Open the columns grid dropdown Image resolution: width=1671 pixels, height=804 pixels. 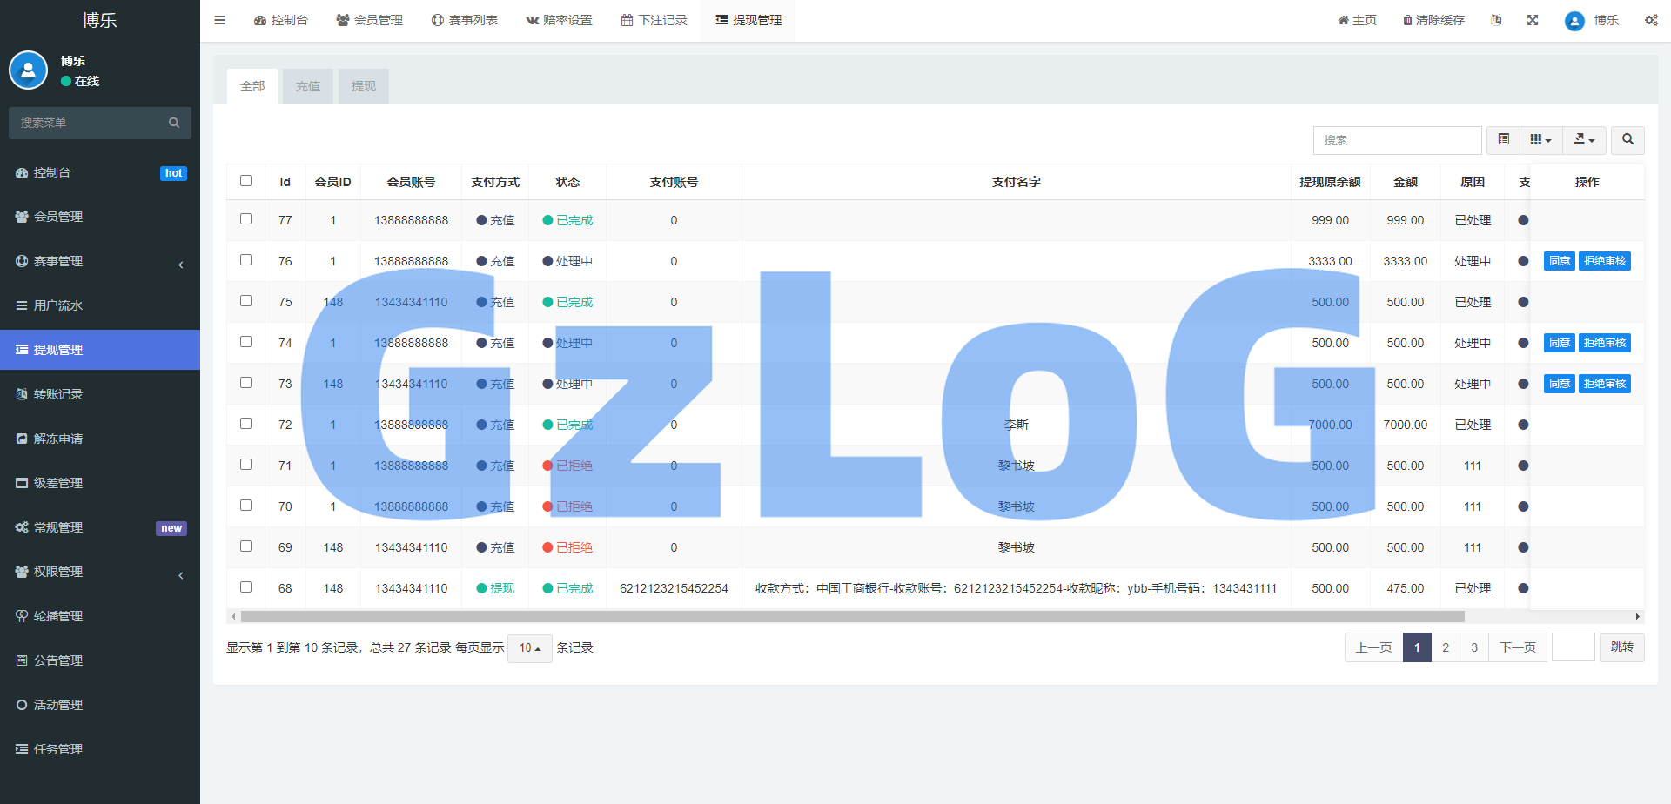(1540, 140)
